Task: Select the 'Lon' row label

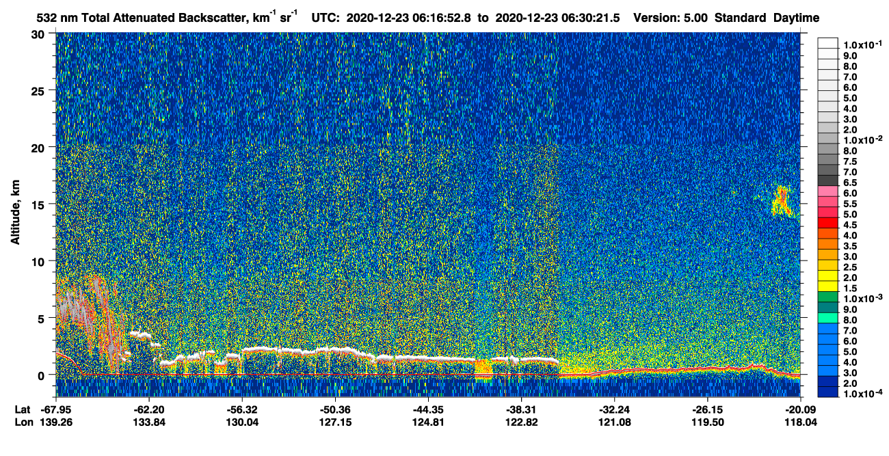Action: (23, 422)
